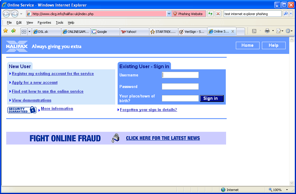
Task: Expand the address bar history dropdown
Action: click(169, 14)
